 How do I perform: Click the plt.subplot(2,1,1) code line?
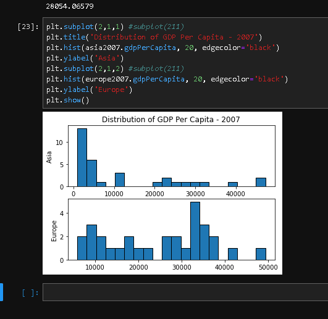pos(115,27)
